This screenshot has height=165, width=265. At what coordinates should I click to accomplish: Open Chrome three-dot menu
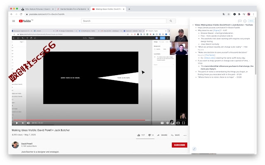click(253, 14)
